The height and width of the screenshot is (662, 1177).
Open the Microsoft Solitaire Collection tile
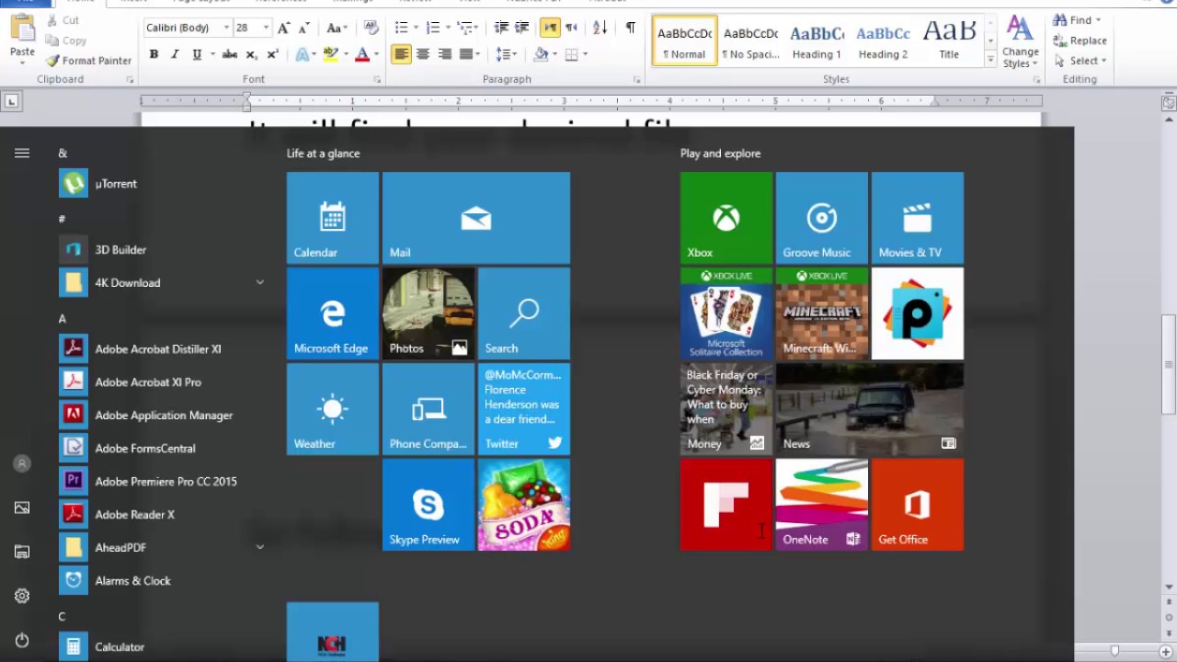726,314
